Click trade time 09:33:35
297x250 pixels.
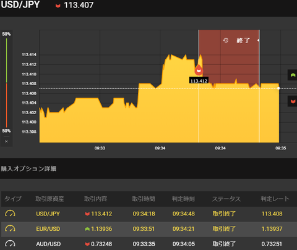click(144, 244)
